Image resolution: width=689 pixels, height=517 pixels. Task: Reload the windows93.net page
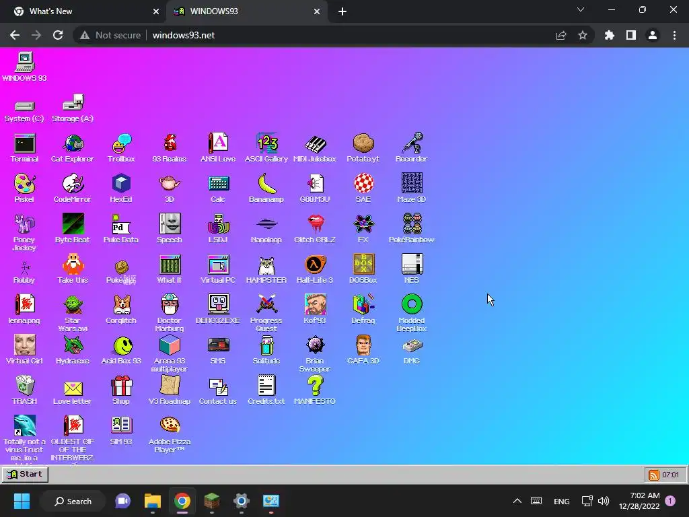click(58, 35)
